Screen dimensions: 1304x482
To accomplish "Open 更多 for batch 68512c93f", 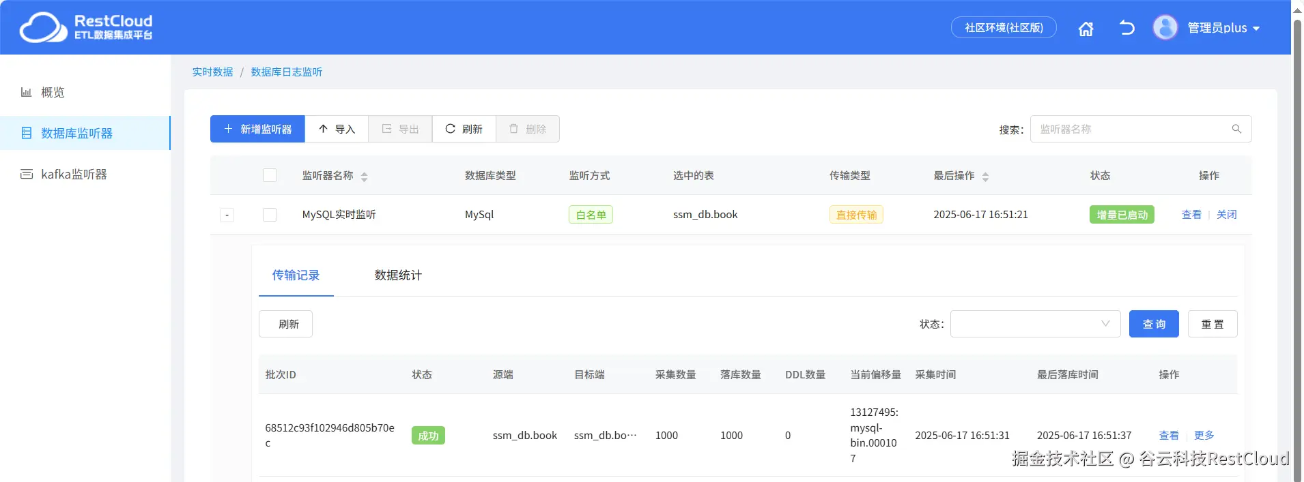I will (1204, 435).
